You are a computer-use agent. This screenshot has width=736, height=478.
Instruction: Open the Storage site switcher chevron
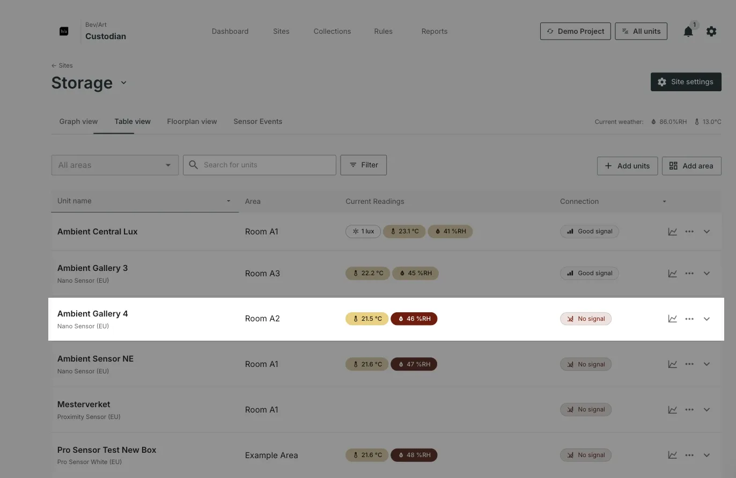tap(124, 83)
